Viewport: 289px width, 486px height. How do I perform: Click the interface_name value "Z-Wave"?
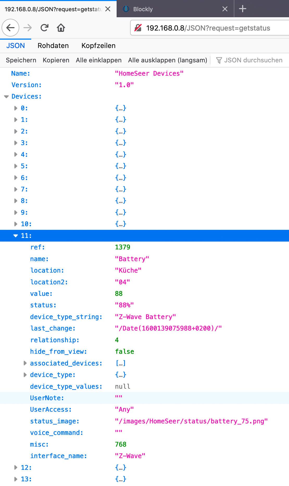coord(130,456)
